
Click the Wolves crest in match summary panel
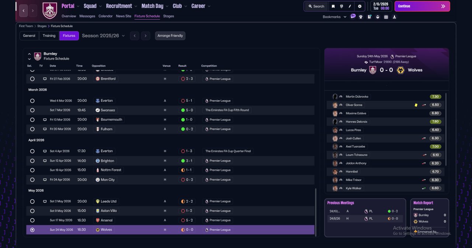pyautogui.click(x=400, y=70)
